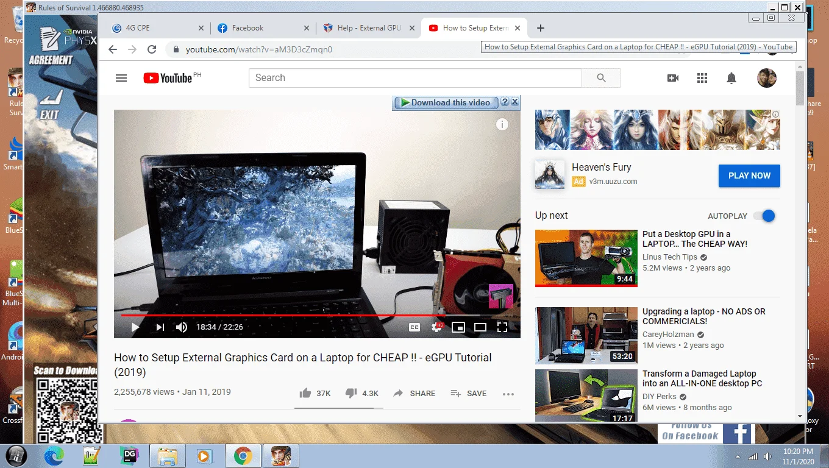Click the Heaven's Fury ad banner image
This screenshot has width=829, height=468.
coord(657,130)
